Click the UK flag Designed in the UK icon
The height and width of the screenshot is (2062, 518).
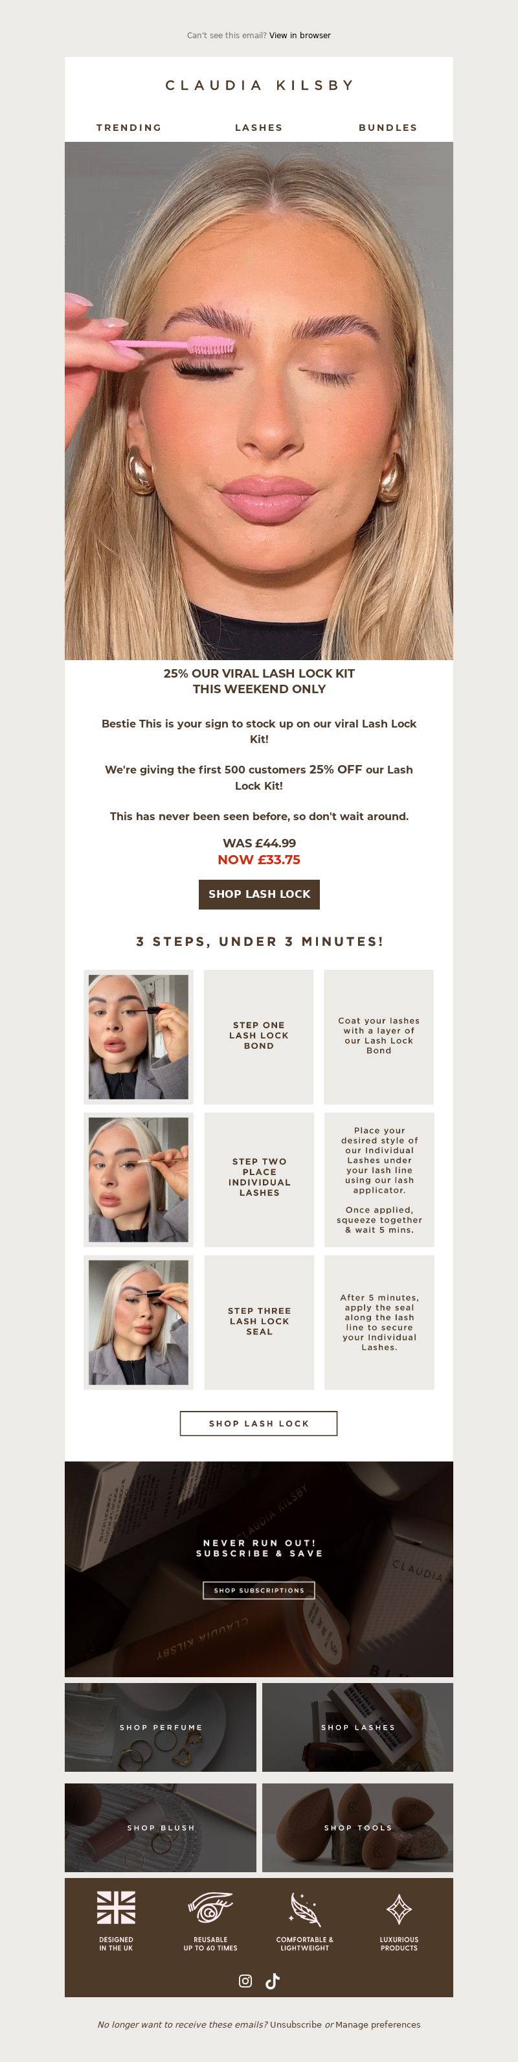point(116,1908)
